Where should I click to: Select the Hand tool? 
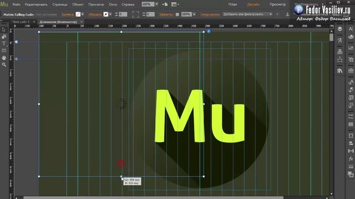coord(4,57)
